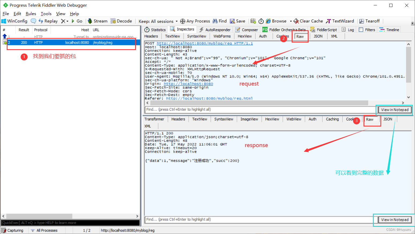This screenshot has height=234, width=415.
Task: Click the Tearoff toolbar button
Action: (x=369, y=21)
